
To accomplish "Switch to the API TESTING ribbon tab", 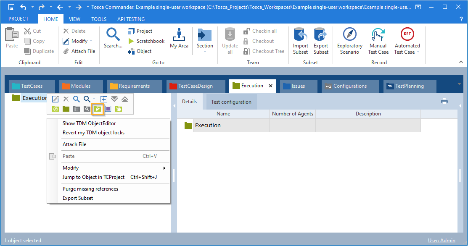I will point(131,19).
